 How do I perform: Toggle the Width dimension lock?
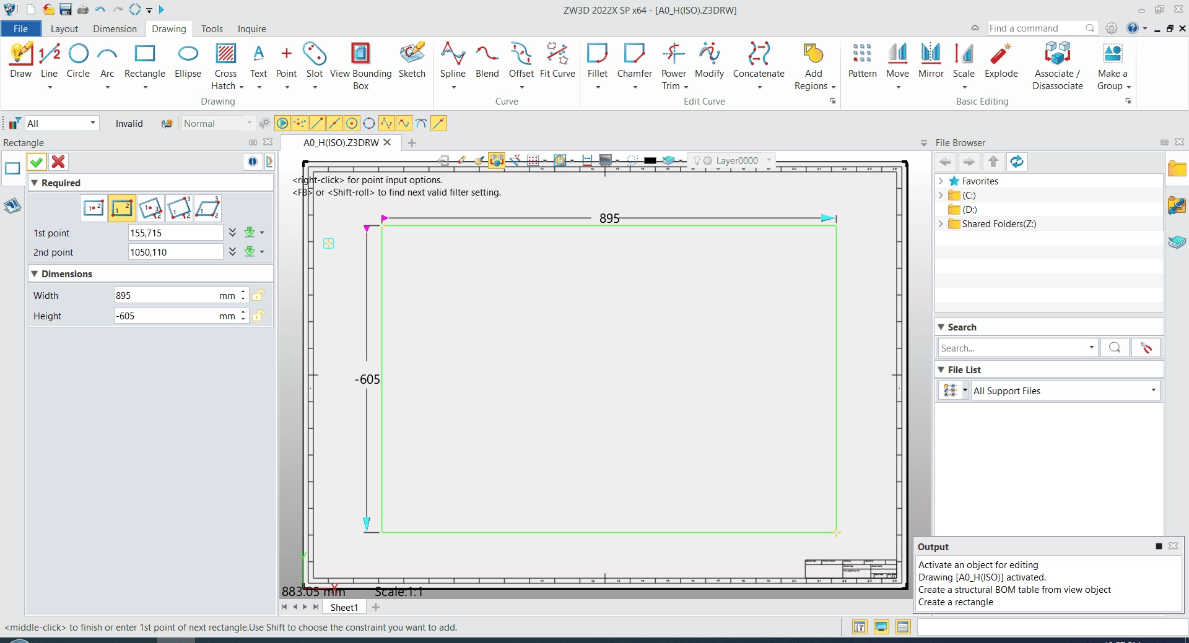(x=258, y=295)
